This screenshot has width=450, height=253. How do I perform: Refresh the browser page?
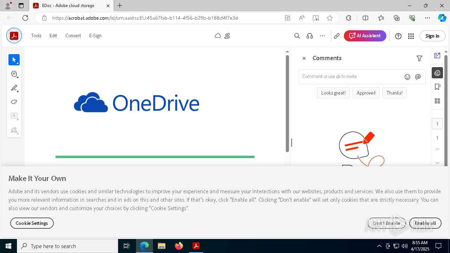coord(25,18)
